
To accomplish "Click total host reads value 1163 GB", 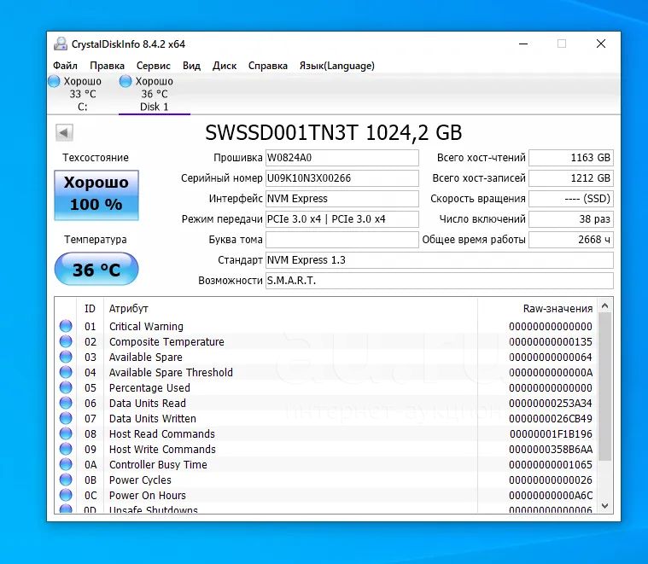I will 571,158.
